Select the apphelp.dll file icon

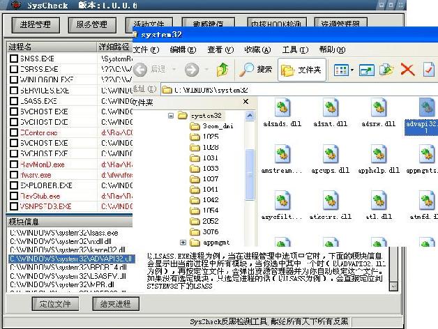[379, 154]
